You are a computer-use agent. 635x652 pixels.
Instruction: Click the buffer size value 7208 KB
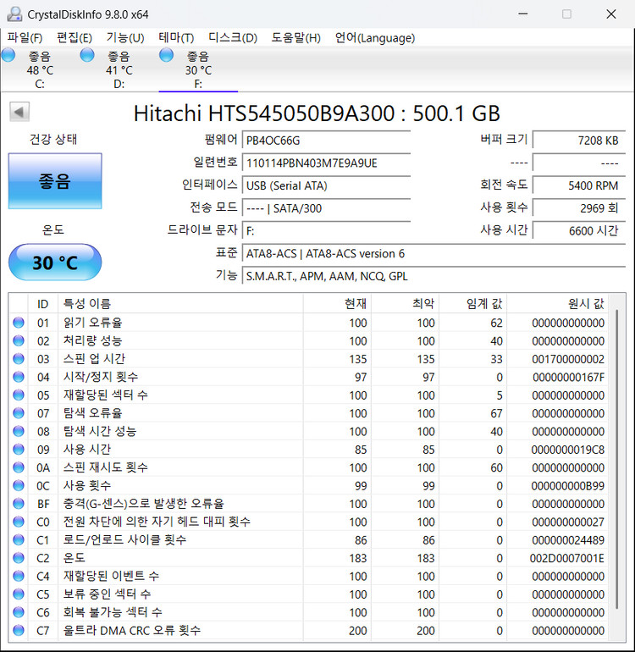(x=579, y=140)
